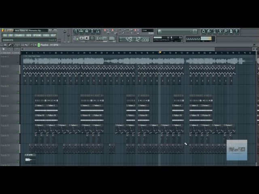Open the Playlist view button
The width and height of the screenshot is (259, 194).
76,31
